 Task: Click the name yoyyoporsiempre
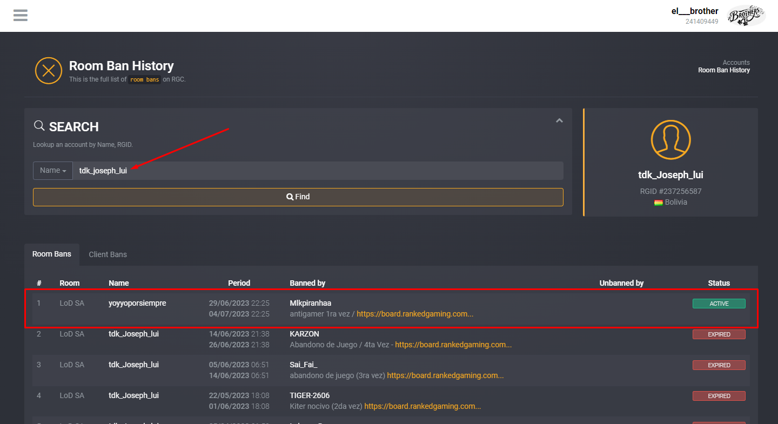137,303
